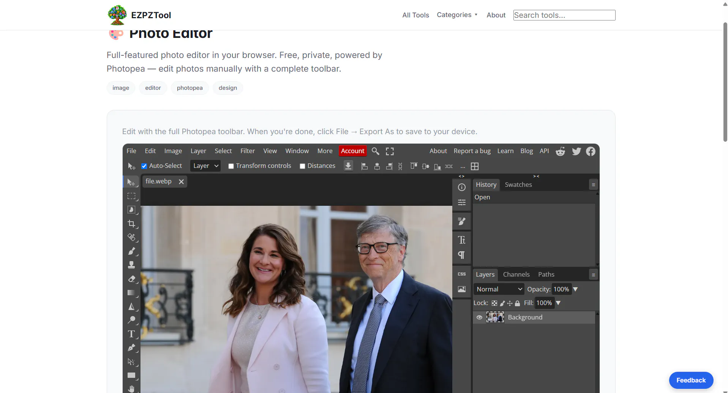Select the Move tool in left toolbar
Viewport: 728px width, 393px height.
pos(131,182)
